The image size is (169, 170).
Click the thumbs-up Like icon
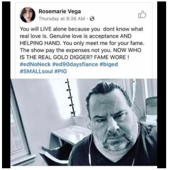point(142,14)
